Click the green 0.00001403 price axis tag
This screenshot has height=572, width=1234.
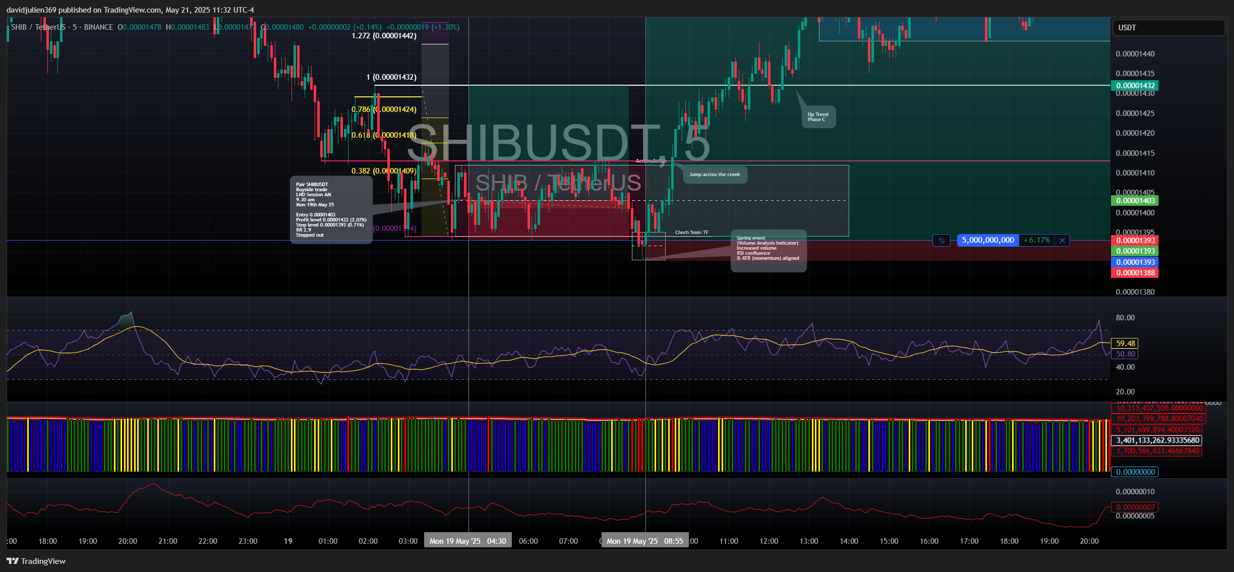[x=1135, y=201]
